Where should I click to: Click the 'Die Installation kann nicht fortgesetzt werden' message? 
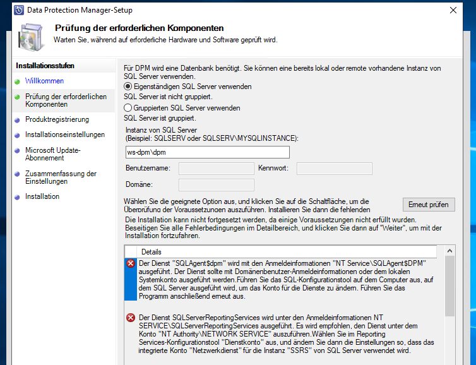[283, 228]
